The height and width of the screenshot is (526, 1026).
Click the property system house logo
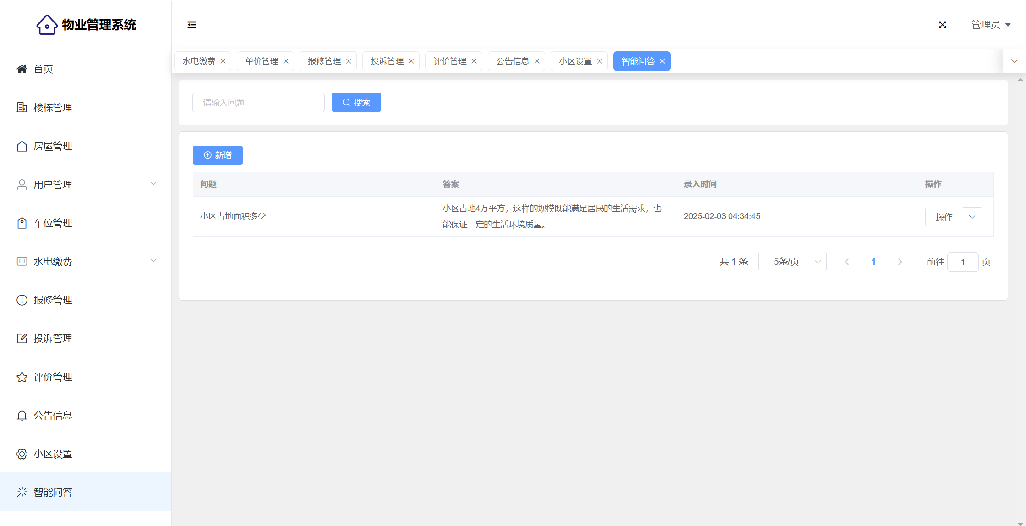click(47, 25)
